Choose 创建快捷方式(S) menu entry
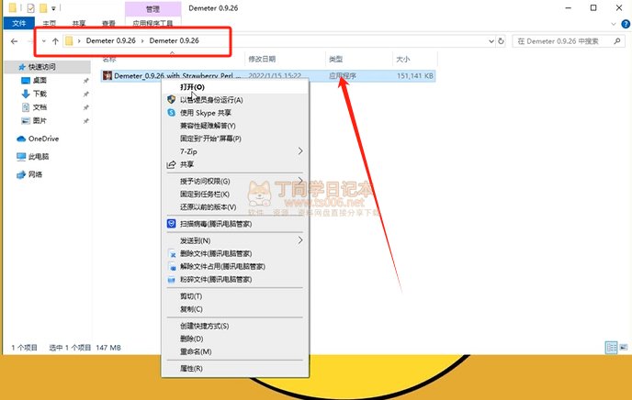Viewport: 632px width, 400px height. pos(235,326)
